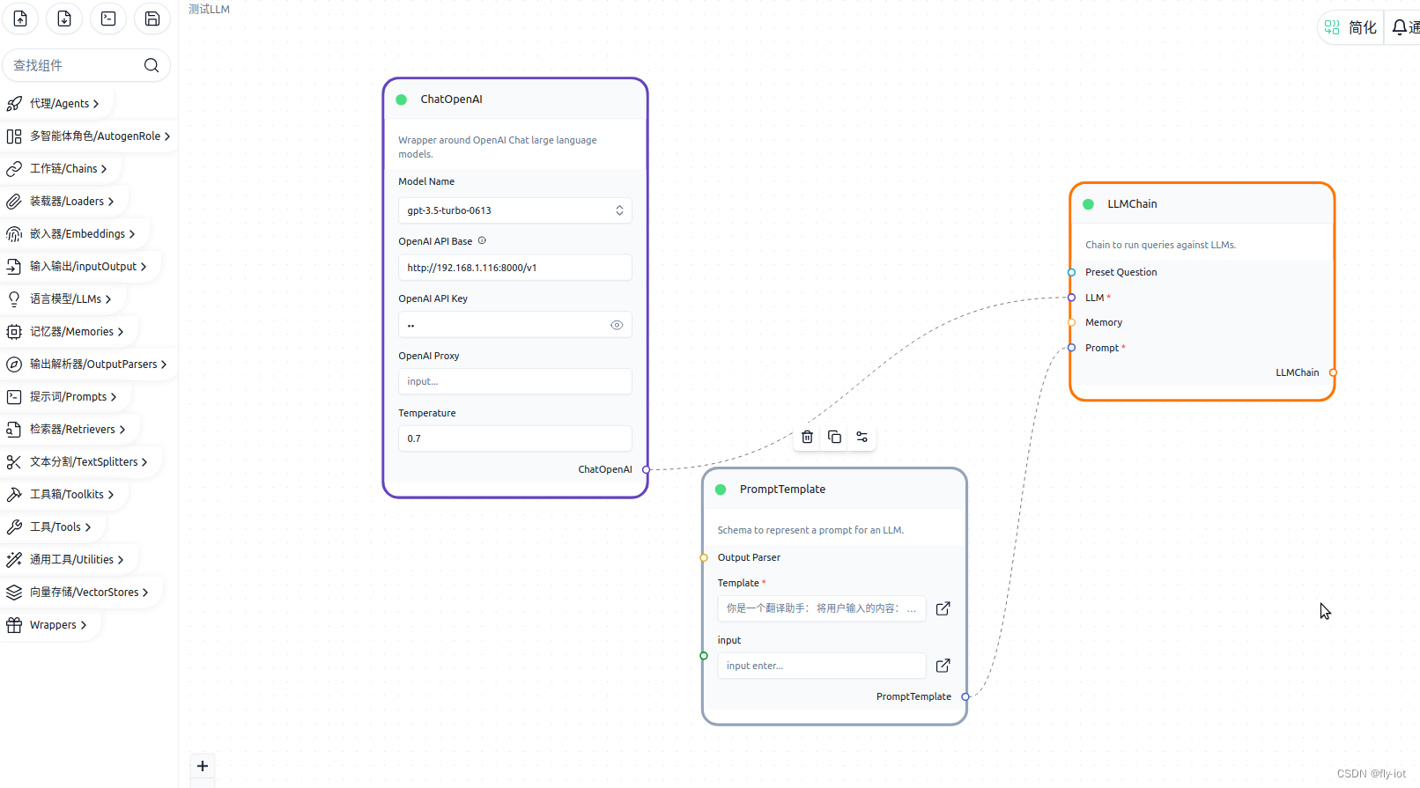Expand the 文本分割/TextSplitters category
Image resolution: width=1420 pixels, height=788 pixels.
79,461
